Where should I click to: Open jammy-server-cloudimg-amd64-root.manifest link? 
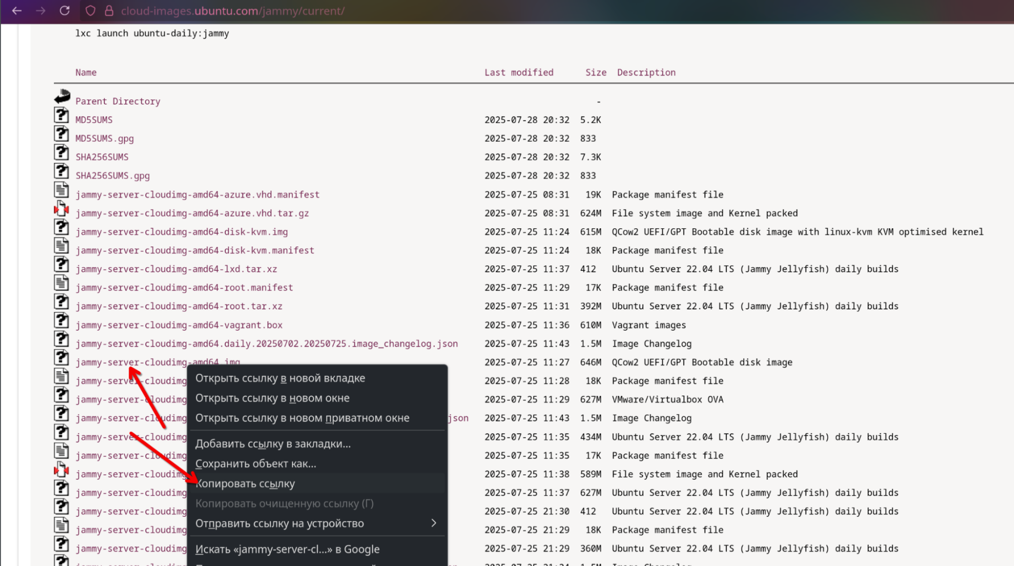pyautogui.click(x=184, y=288)
